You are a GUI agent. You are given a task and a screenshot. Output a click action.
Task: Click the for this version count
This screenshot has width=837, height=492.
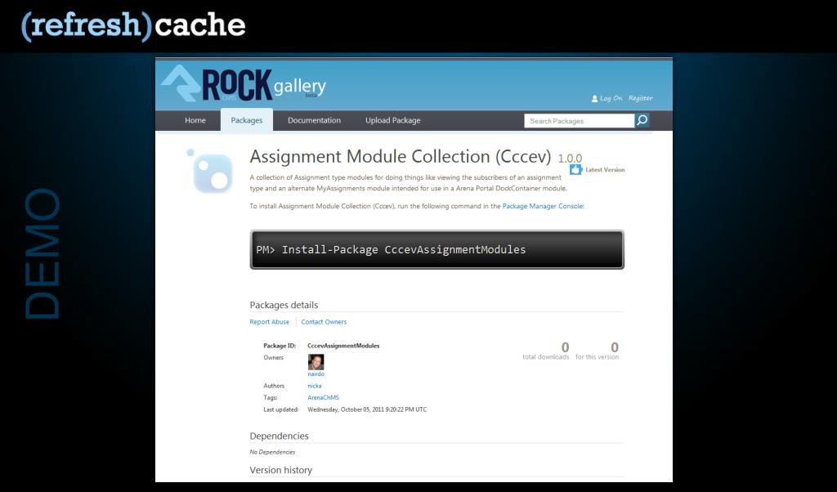(x=615, y=347)
